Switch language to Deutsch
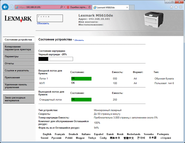The height and width of the screenshot is (143, 185). click(x=73, y=134)
